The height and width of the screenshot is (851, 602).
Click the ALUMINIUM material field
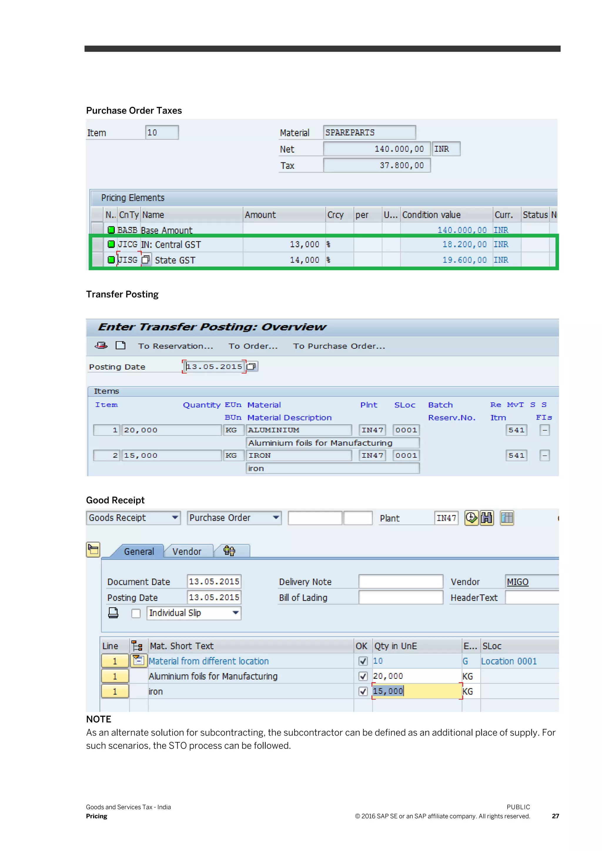point(299,430)
